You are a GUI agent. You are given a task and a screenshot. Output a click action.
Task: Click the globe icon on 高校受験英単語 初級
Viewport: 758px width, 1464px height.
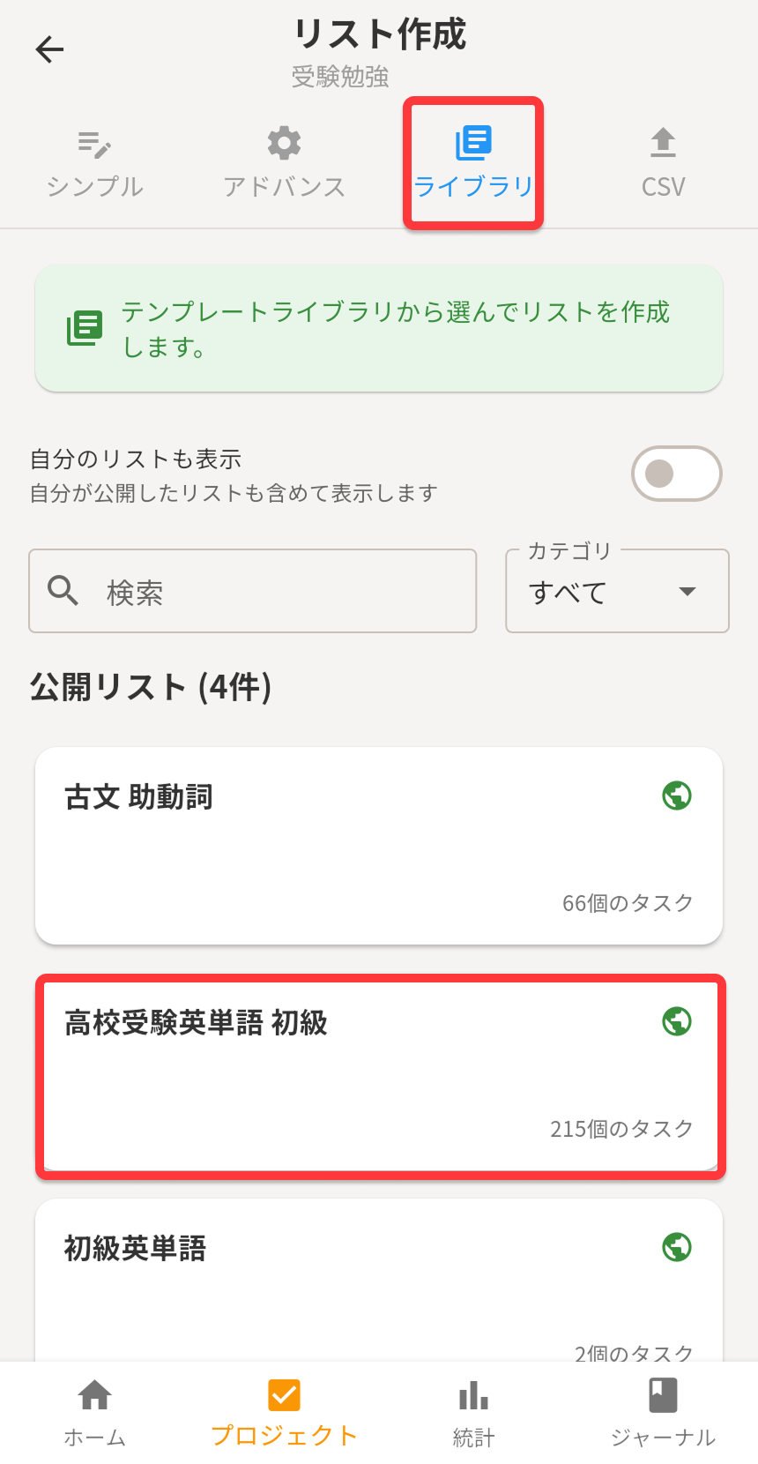[x=676, y=1020]
